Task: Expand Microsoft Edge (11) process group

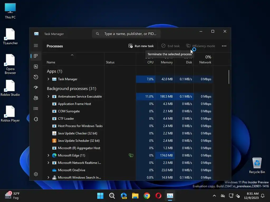Action: pyautogui.click(x=49, y=155)
